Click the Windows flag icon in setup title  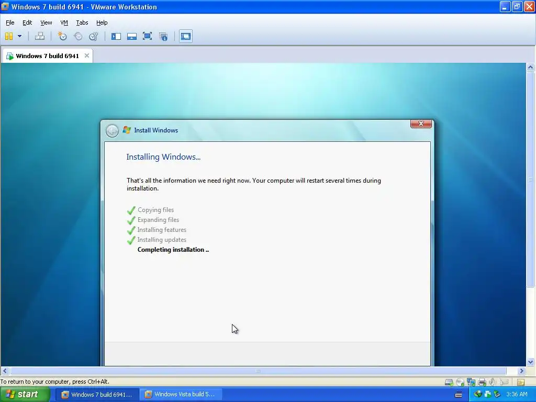(127, 130)
